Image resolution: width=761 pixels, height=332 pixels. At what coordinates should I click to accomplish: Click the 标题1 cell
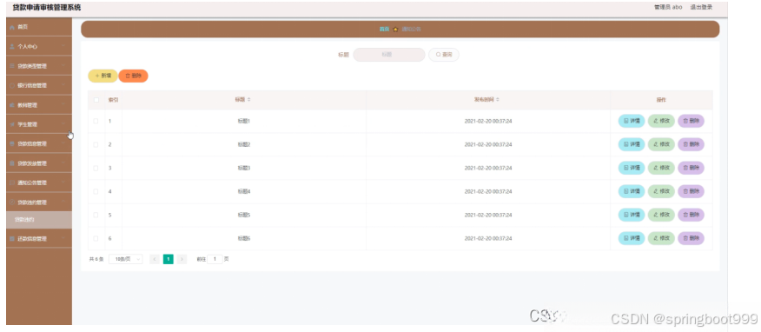pos(243,121)
